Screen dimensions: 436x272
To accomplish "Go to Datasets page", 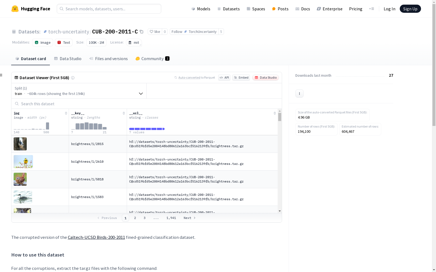I will [x=228, y=9].
